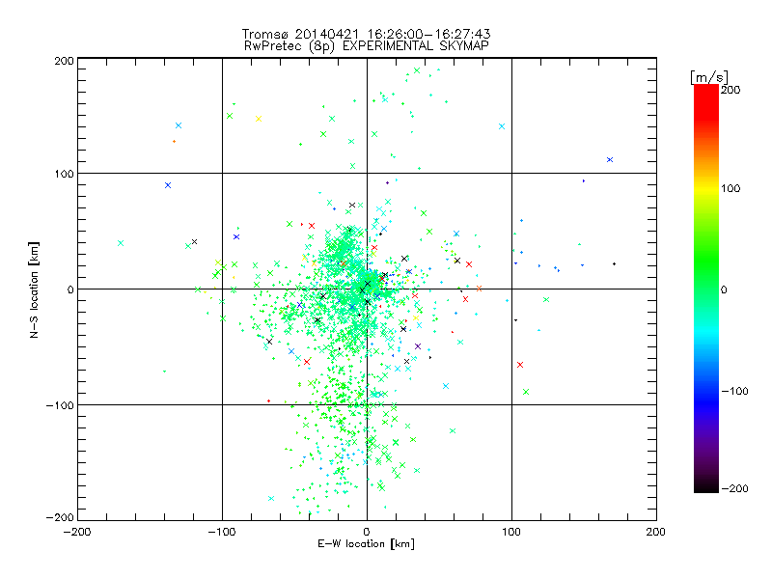Viewport: 772px width, 579px height.
Task: Click the x-axis tick label 0
Action: (x=367, y=532)
